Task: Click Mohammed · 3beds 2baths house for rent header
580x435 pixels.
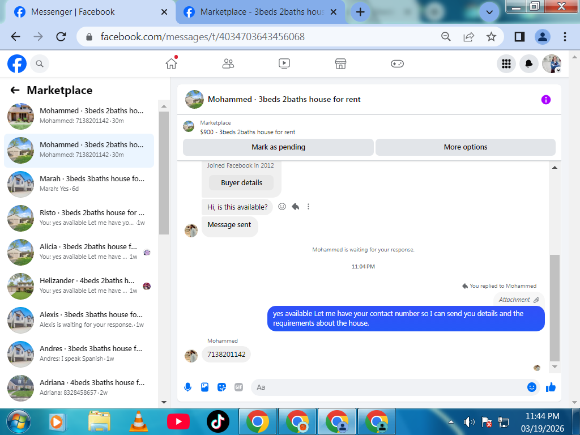Action: (x=284, y=99)
